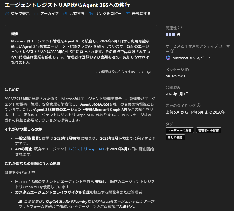Click the メッセージ ID label
The width and height of the screenshot is (234, 211).
click(x=177, y=70)
